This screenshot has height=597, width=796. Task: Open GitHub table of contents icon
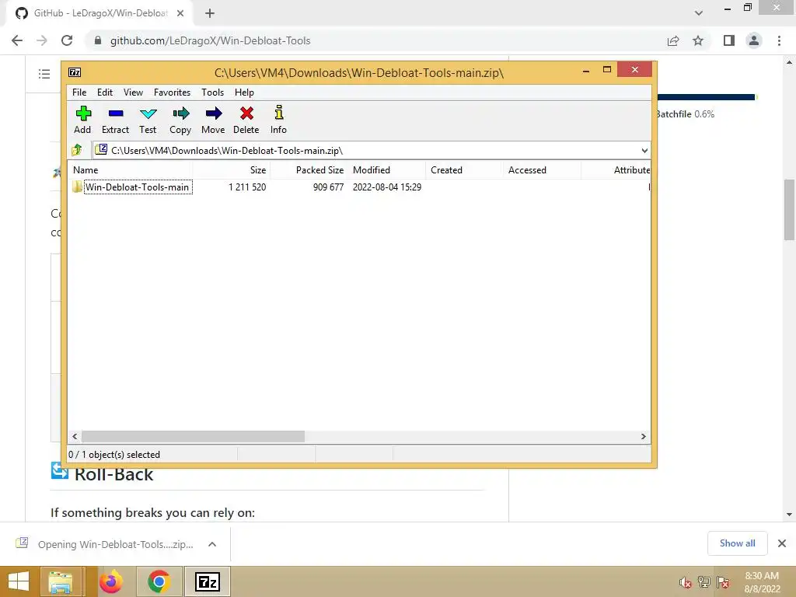pos(44,74)
